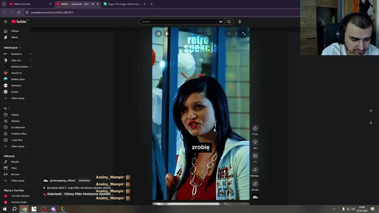This screenshot has width=379, height=213.
Task: Open the tab search dropdown arrow
Action: pos(4,4)
